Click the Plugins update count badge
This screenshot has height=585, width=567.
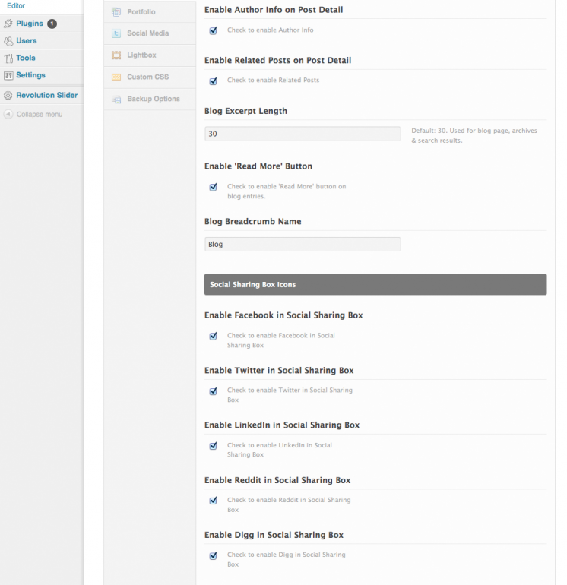(52, 24)
